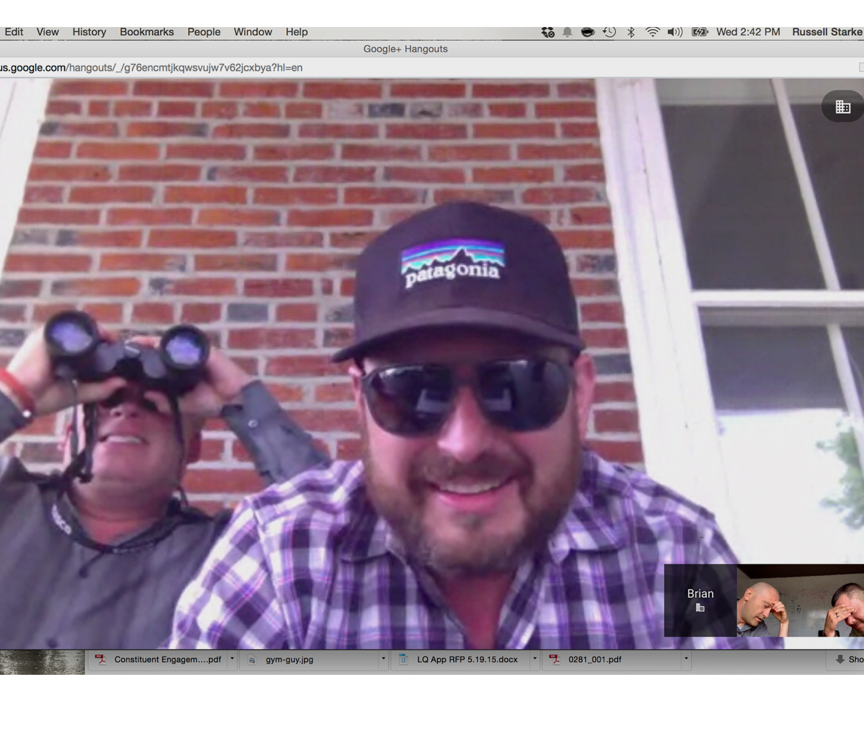Image resolution: width=864 pixels, height=745 pixels.
Task: Open the Dropbox menu bar icon
Action: (548, 32)
